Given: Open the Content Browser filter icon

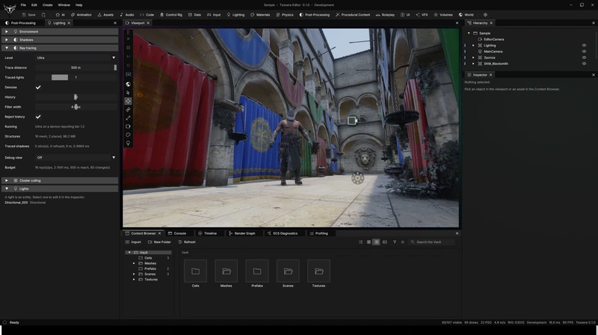Looking at the screenshot, I should pyautogui.click(x=395, y=242).
